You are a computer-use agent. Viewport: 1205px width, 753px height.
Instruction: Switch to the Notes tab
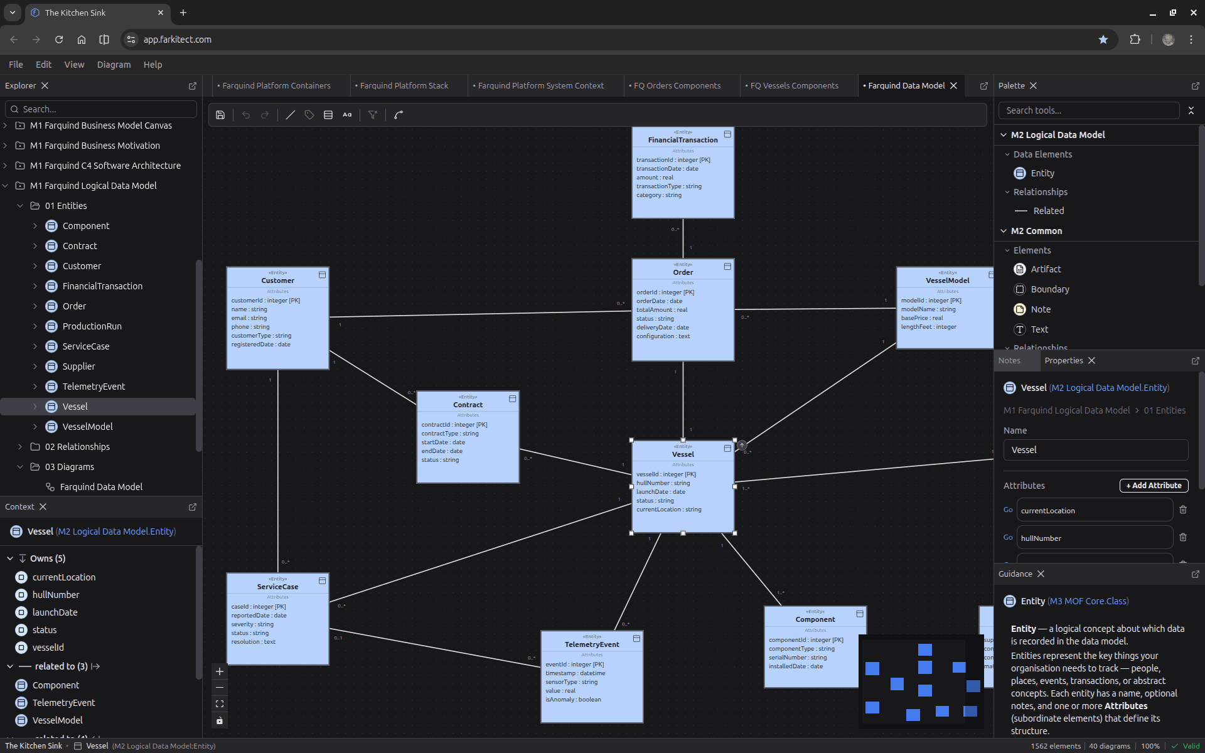point(1009,361)
